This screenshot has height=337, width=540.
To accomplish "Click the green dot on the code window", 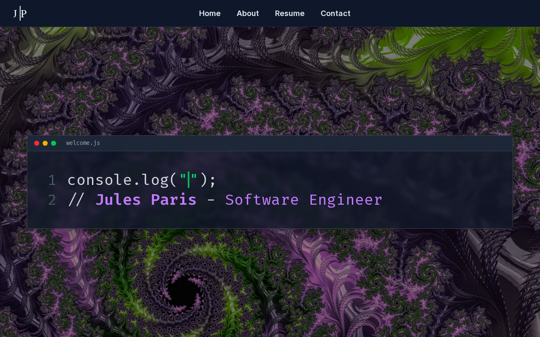I will 54,143.
